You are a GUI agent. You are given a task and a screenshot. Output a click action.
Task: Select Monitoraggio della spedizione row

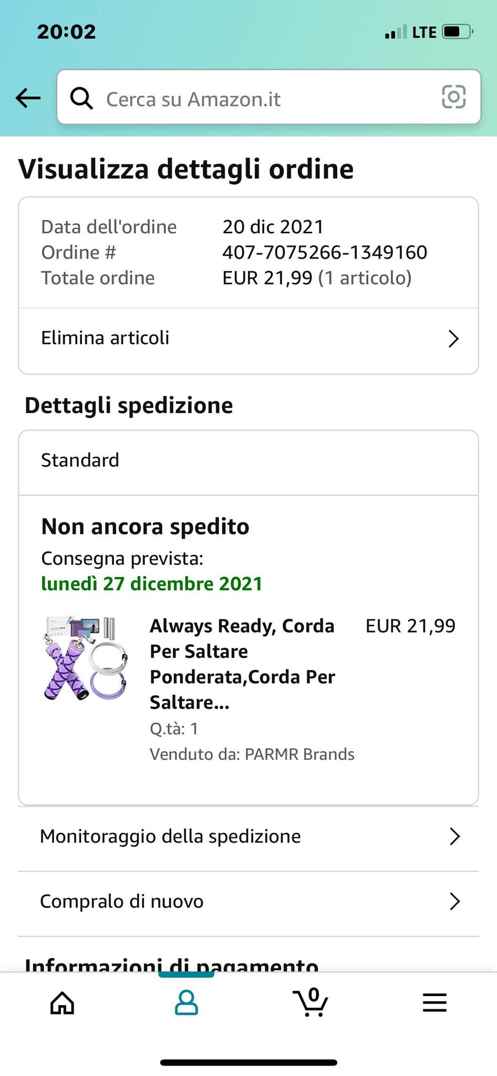coord(170,836)
